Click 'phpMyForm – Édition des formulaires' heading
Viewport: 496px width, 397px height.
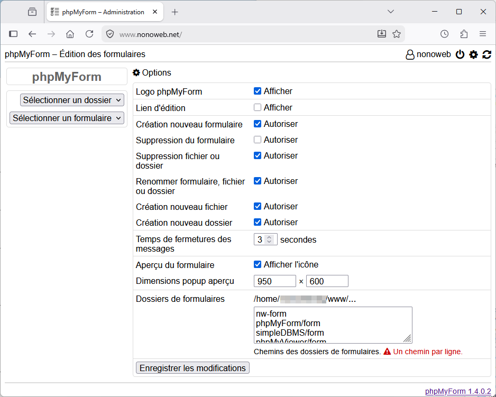(x=75, y=54)
